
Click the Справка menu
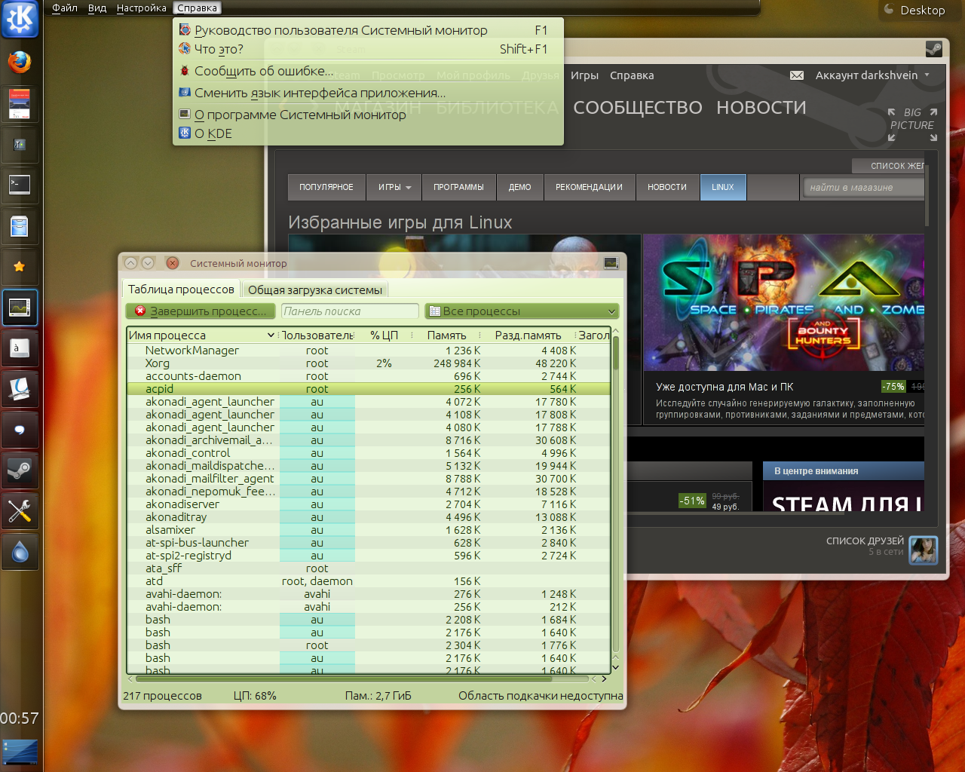198,8
